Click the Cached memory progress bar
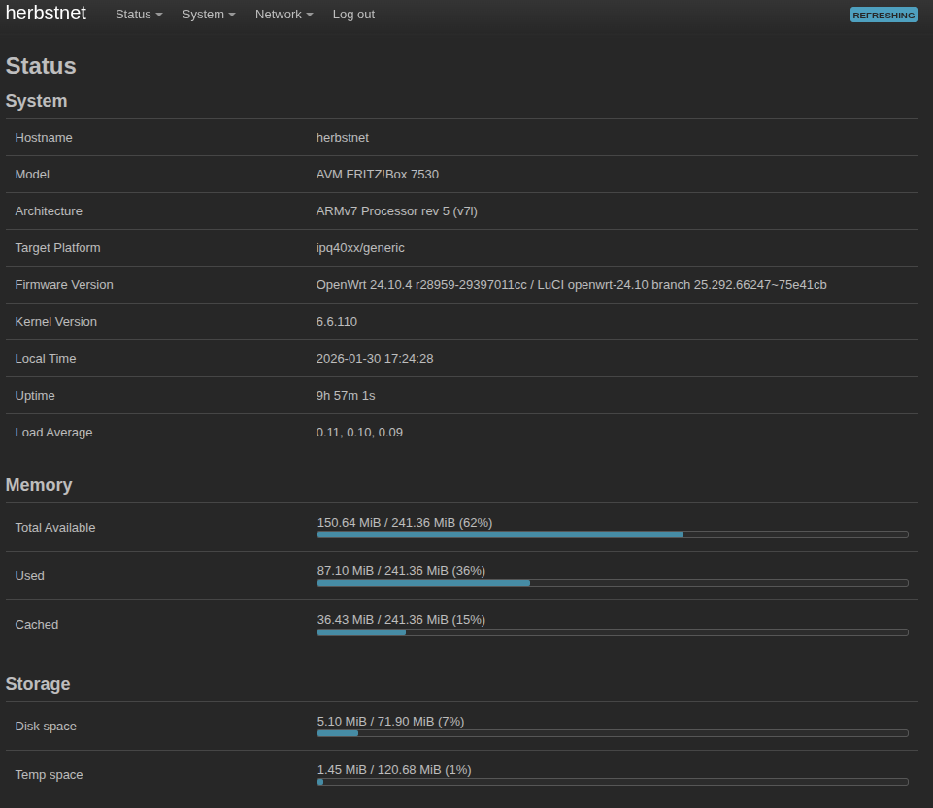Screen dimensions: 933x808 [x=612, y=632]
